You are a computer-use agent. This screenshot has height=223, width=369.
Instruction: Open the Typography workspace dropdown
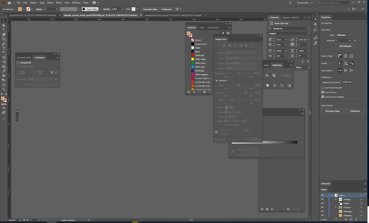(305, 3)
